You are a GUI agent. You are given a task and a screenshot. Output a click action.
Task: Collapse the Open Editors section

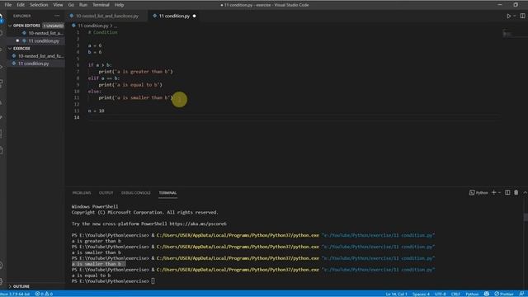26,26
